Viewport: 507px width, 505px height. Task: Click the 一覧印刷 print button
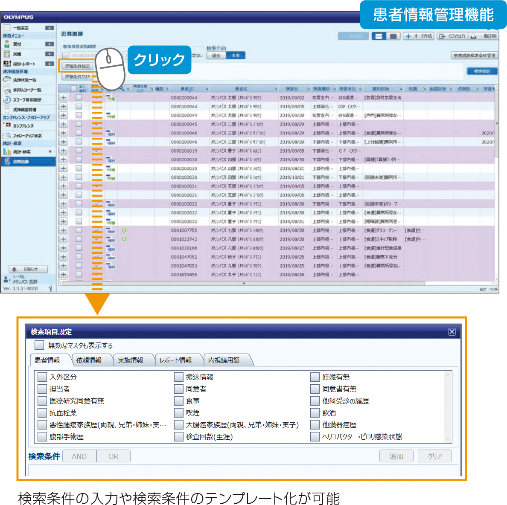484,36
